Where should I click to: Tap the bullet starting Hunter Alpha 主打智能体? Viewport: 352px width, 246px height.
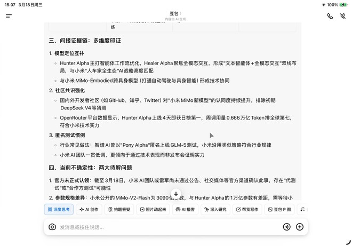[x=178, y=67]
